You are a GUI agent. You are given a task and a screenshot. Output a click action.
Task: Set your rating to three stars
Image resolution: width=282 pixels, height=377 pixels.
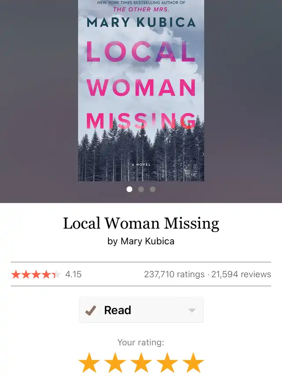(141, 363)
